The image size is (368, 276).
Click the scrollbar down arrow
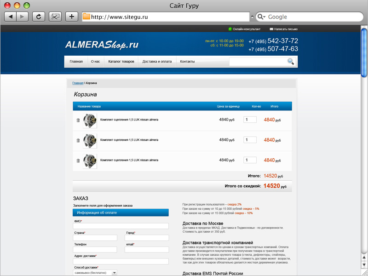[x=364, y=264]
